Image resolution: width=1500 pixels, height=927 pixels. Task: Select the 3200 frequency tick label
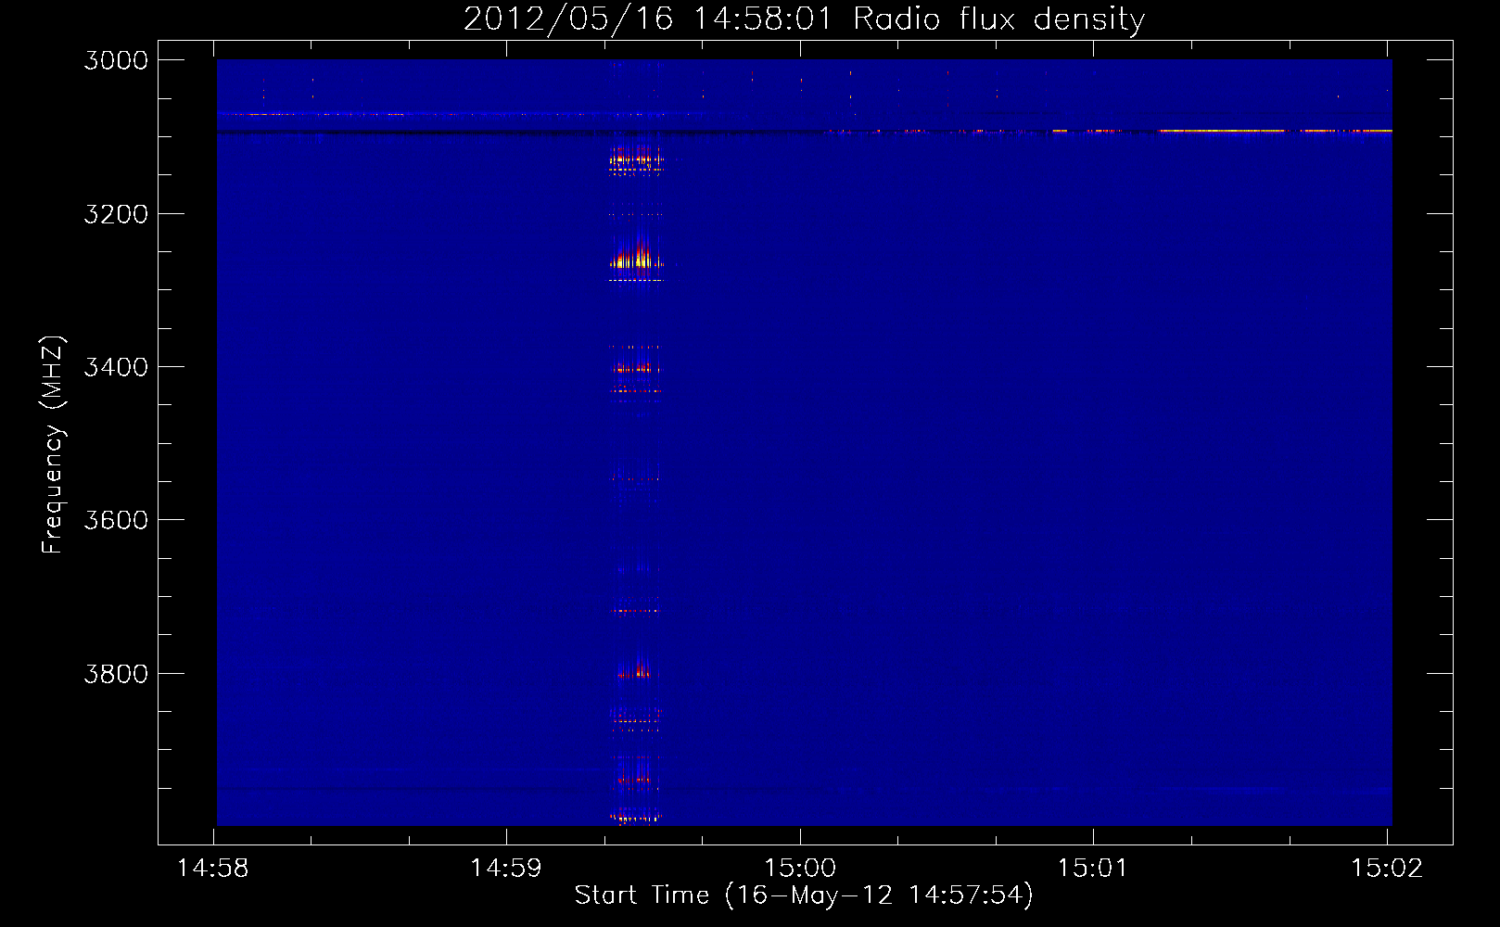click(x=116, y=214)
